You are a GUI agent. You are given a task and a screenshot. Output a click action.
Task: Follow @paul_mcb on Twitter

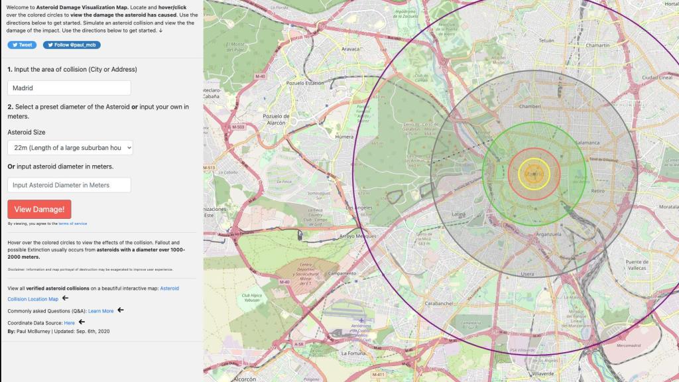(x=72, y=45)
